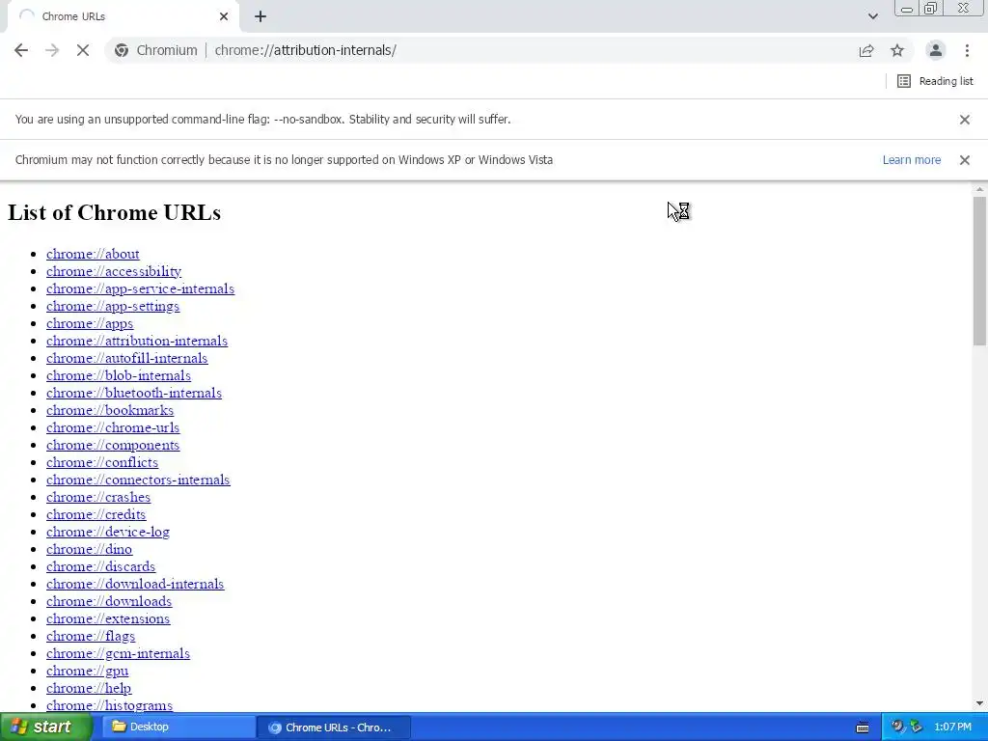Image resolution: width=988 pixels, height=741 pixels.
Task: Open chrome://downloads link
Action: pos(108,602)
